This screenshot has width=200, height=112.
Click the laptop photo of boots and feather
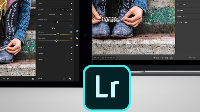point(134,27)
